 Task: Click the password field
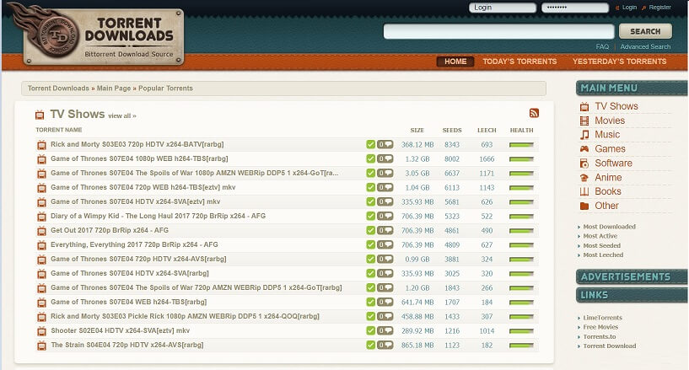[x=575, y=8]
